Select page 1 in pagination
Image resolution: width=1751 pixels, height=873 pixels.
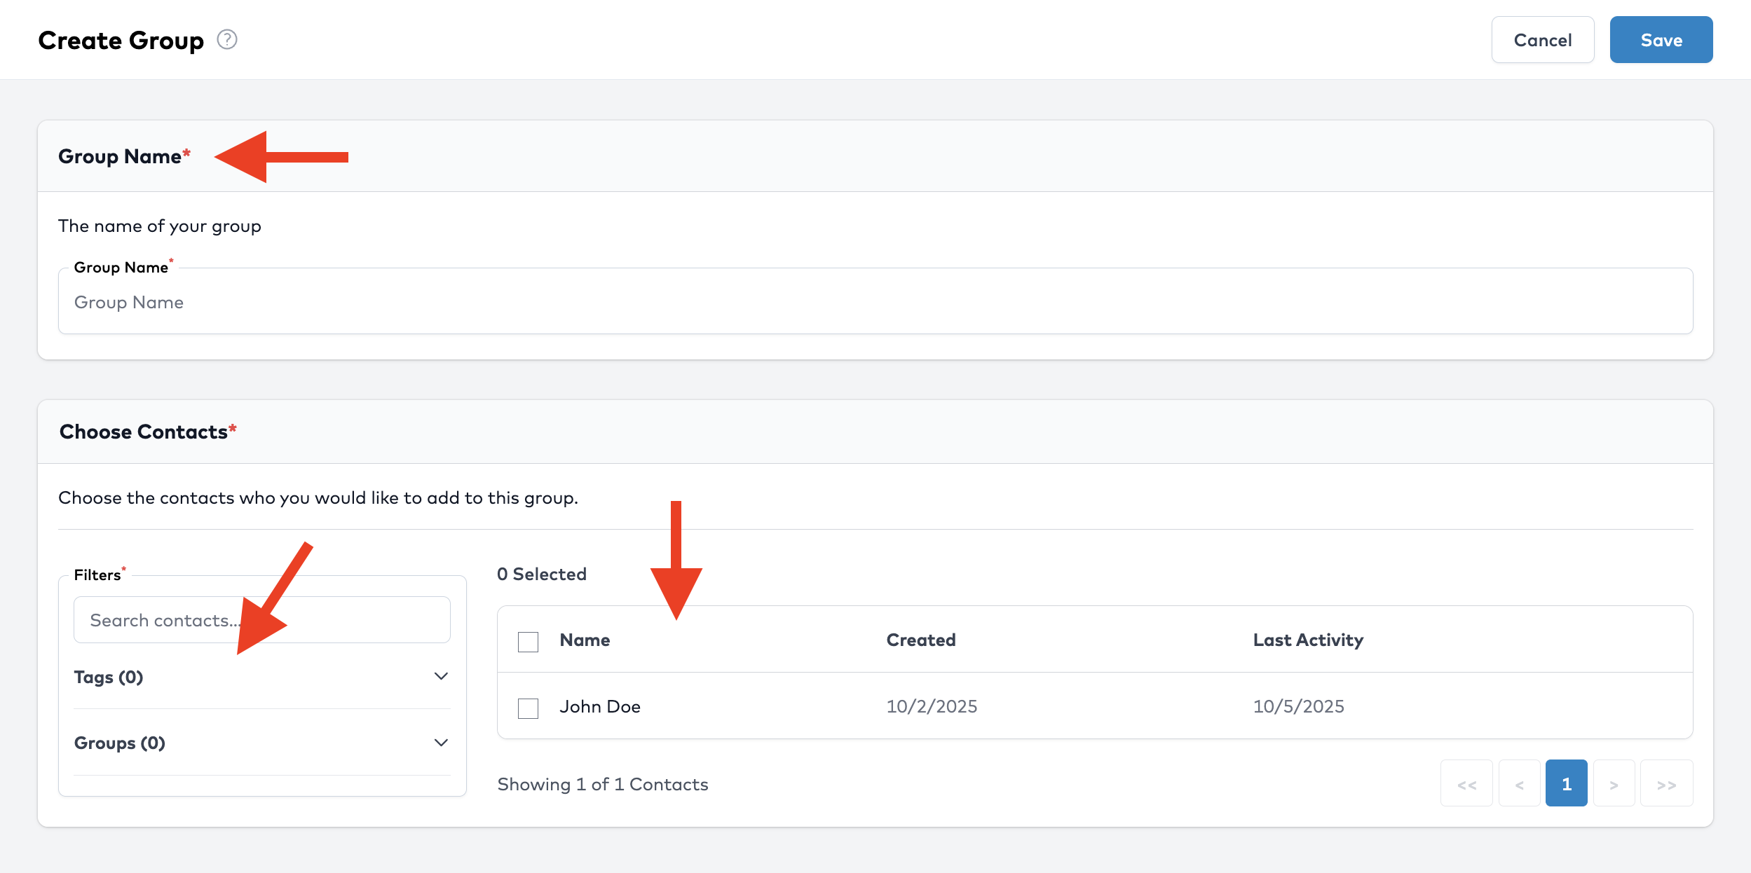(x=1566, y=784)
